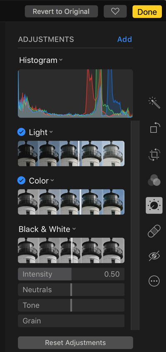
Task: Click the Reset Adjustments button
Action: point(76,342)
